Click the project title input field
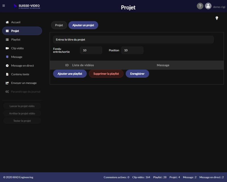Viewport: 227px width, 182px height. (x=133, y=39)
